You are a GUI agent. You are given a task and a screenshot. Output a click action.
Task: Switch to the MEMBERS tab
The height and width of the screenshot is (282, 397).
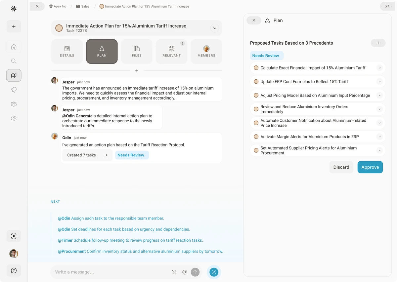206,51
